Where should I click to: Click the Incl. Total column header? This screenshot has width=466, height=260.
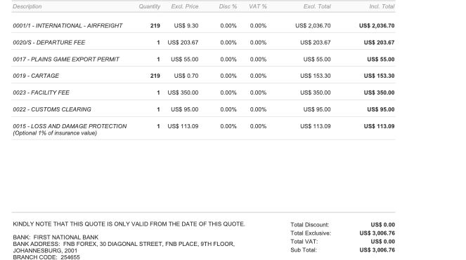click(382, 6)
